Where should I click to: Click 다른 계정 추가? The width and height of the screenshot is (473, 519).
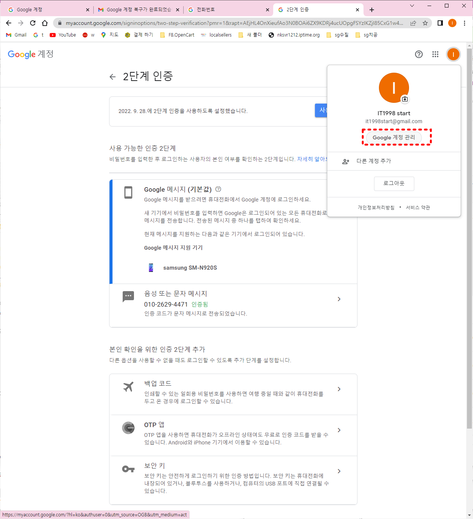394,161
